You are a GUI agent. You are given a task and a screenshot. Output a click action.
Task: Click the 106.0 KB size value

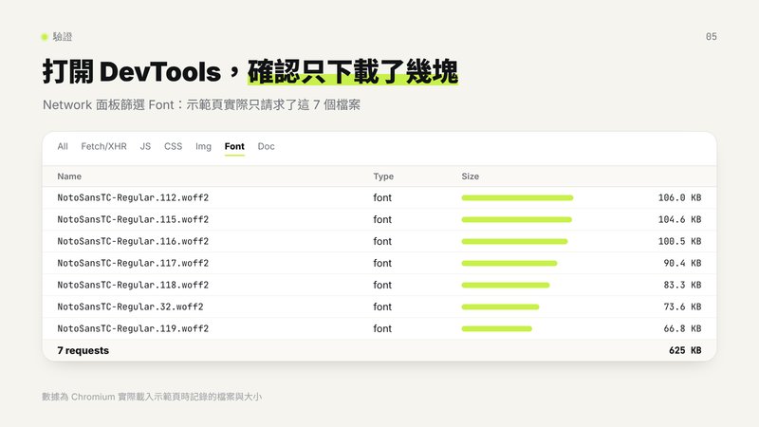[x=679, y=197]
